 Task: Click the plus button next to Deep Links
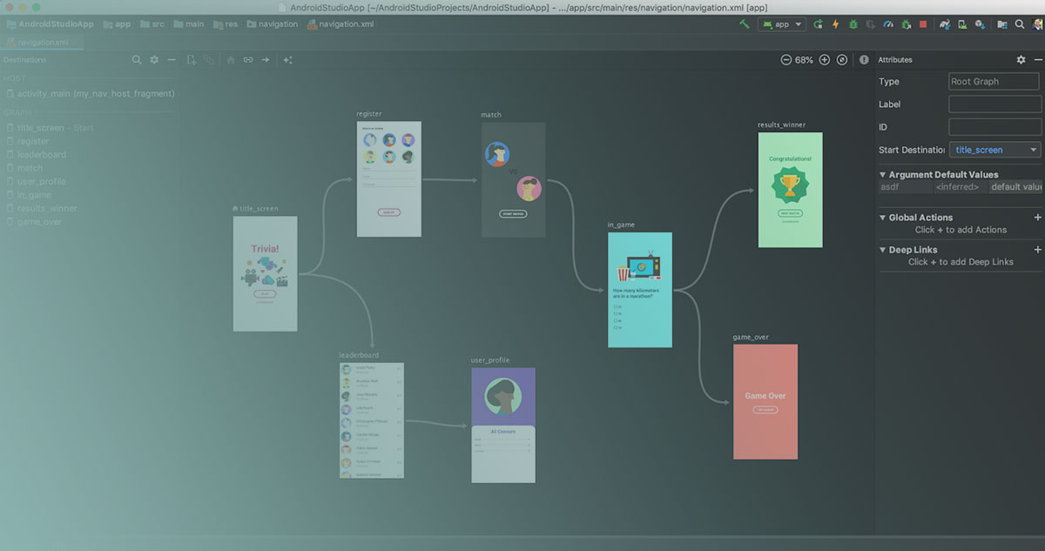[x=1037, y=250]
